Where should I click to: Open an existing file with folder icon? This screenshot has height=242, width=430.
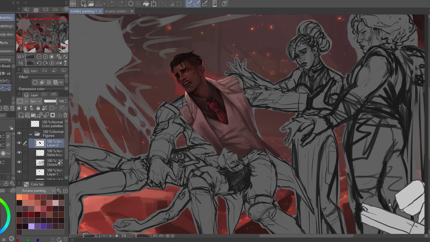pos(91,4)
